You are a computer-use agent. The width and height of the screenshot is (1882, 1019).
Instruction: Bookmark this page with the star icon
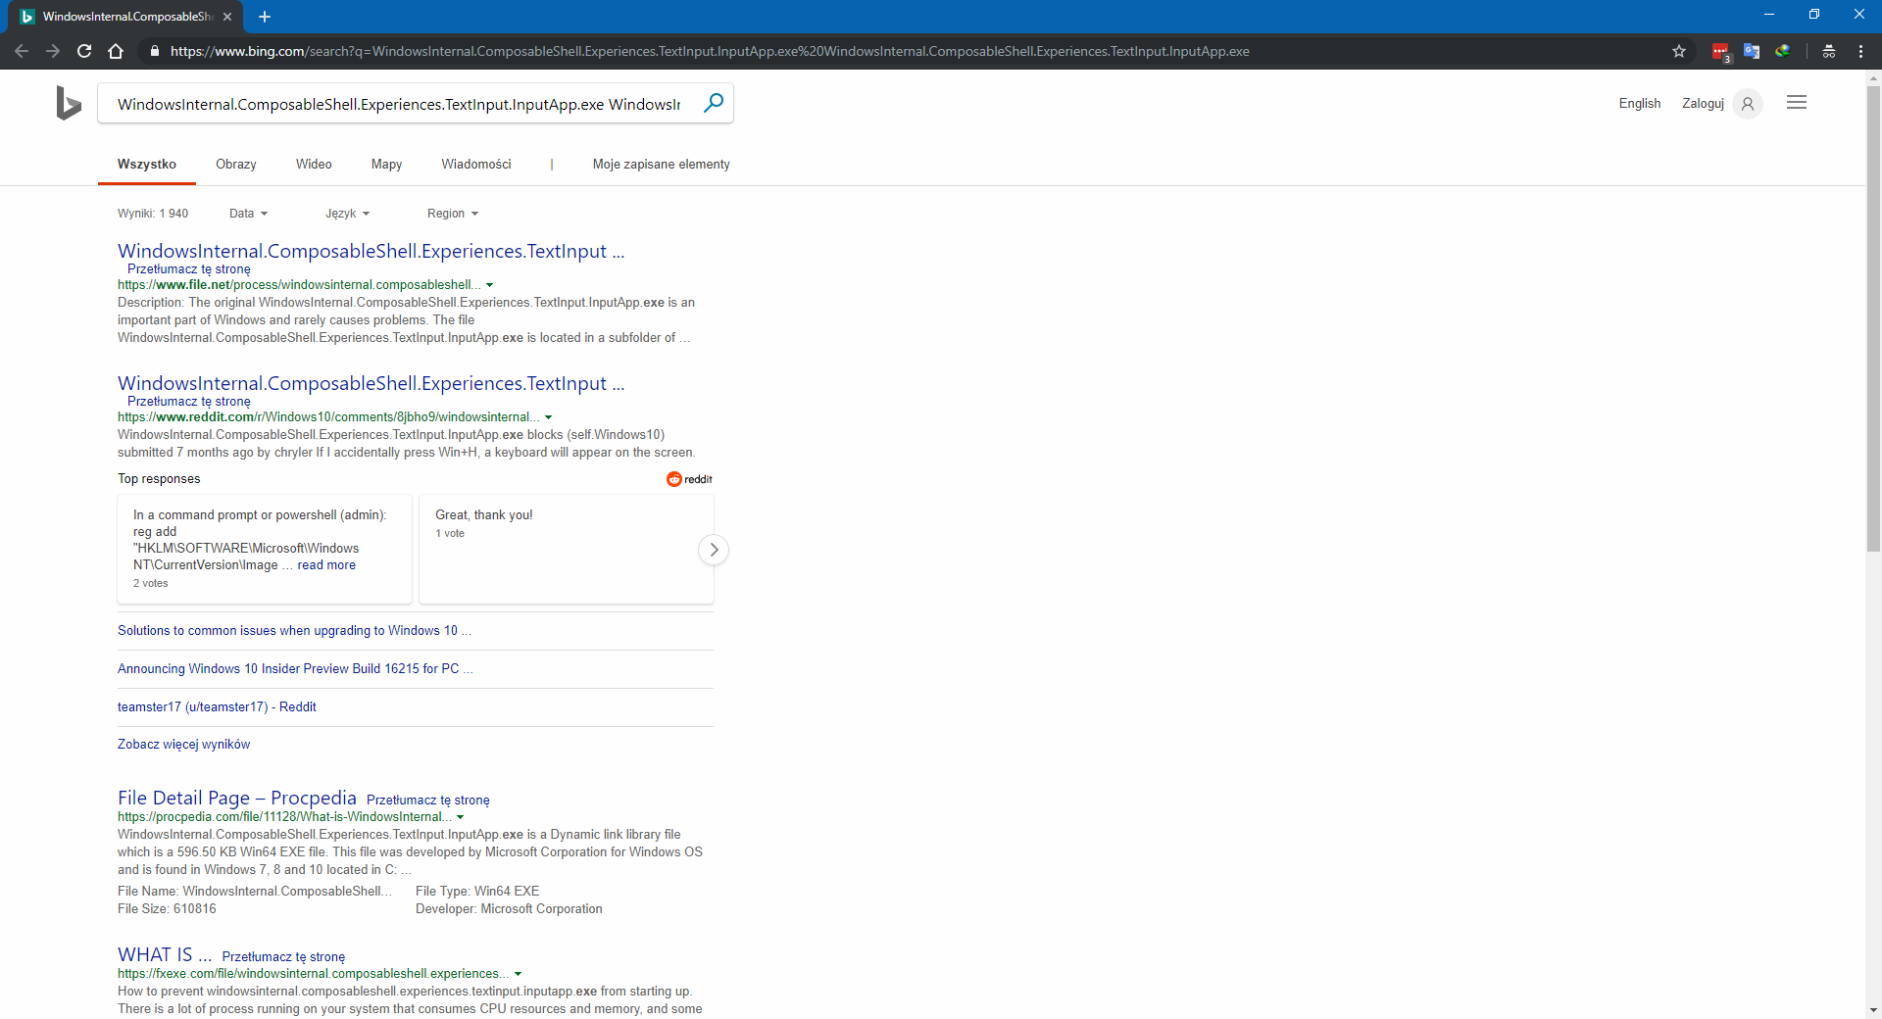[x=1679, y=51]
